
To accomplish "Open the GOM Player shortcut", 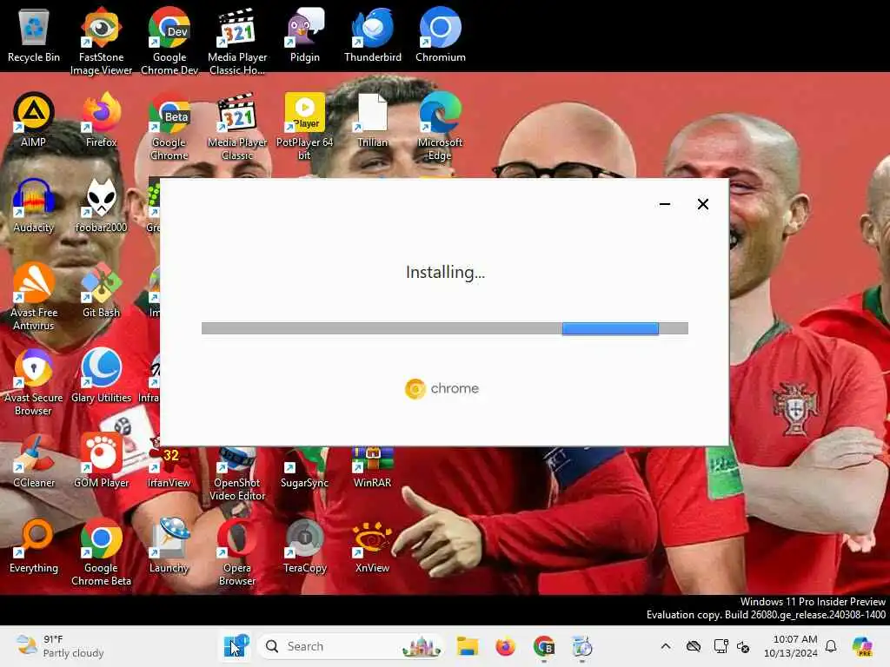I will 101,460.
